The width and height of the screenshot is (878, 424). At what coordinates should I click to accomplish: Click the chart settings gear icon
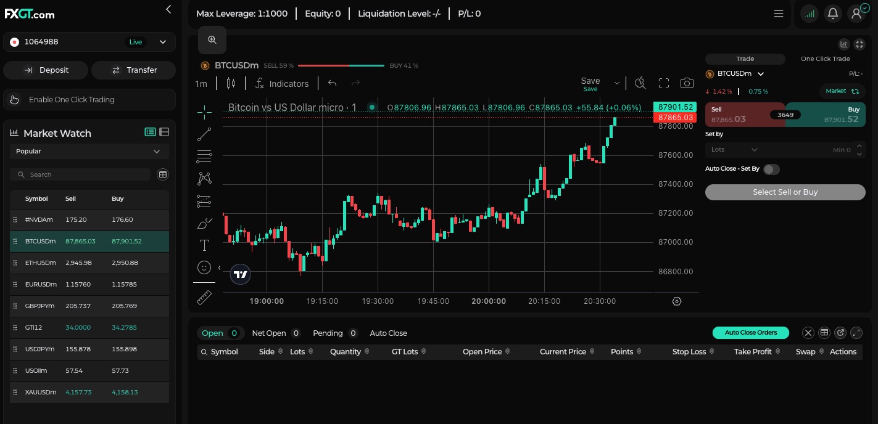tap(677, 301)
